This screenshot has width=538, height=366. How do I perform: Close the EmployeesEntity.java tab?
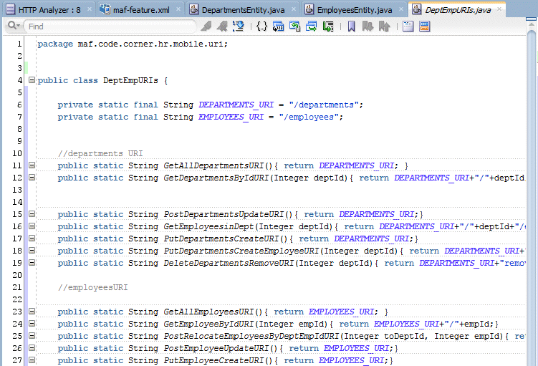pyautogui.click(x=401, y=9)
